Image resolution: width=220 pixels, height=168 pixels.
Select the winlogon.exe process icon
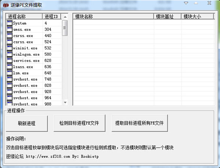(x=9, y=54)
